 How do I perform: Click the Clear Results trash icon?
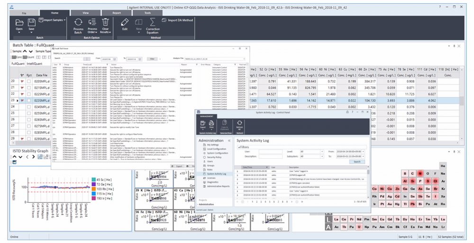[x=105, y=22]
